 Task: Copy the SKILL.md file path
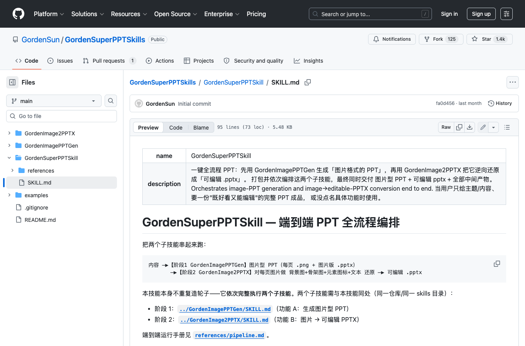[x=308, y=82]
